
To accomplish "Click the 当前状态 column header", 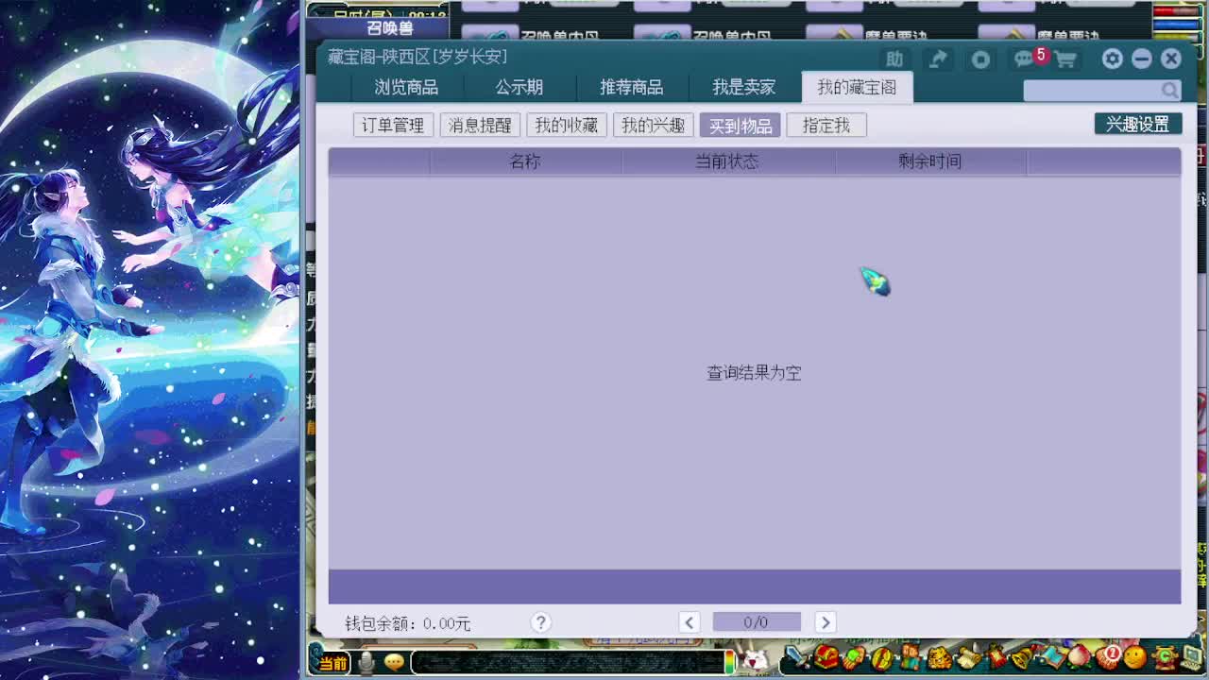I will (x=727, y=161).
